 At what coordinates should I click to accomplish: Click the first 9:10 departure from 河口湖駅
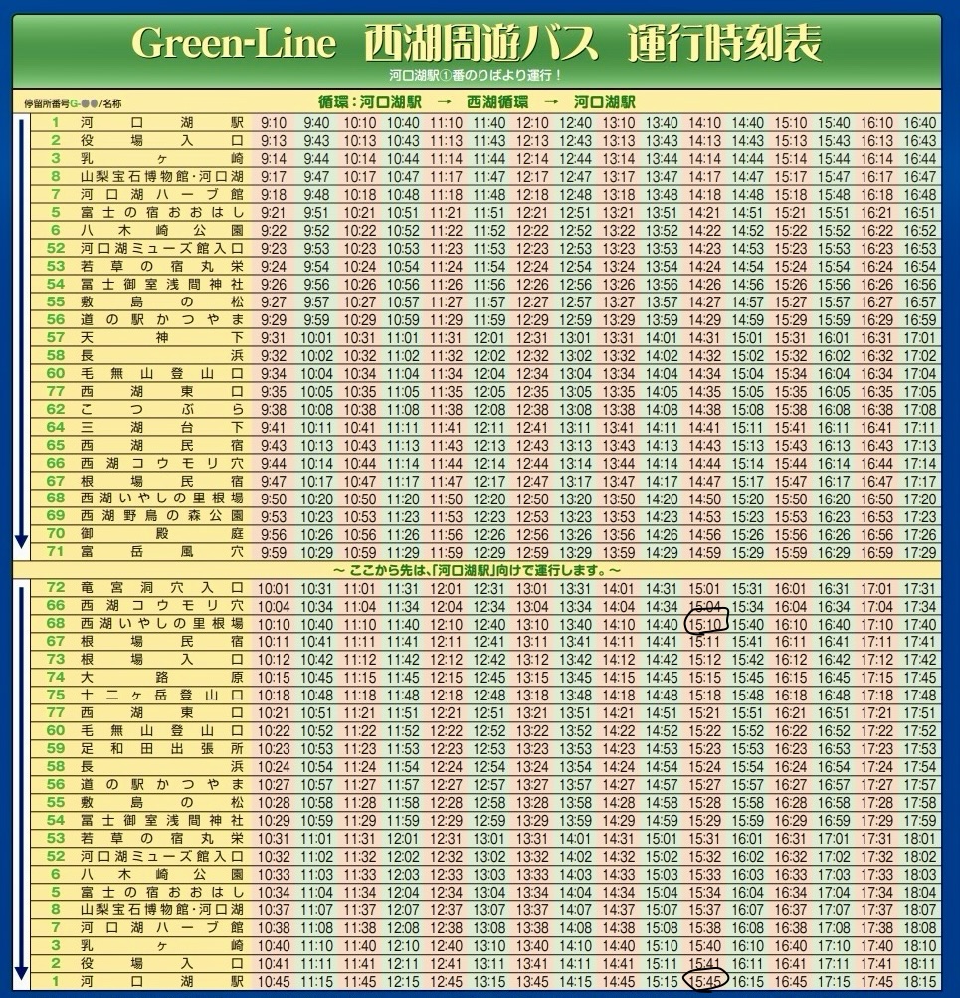tap(274, 123)
